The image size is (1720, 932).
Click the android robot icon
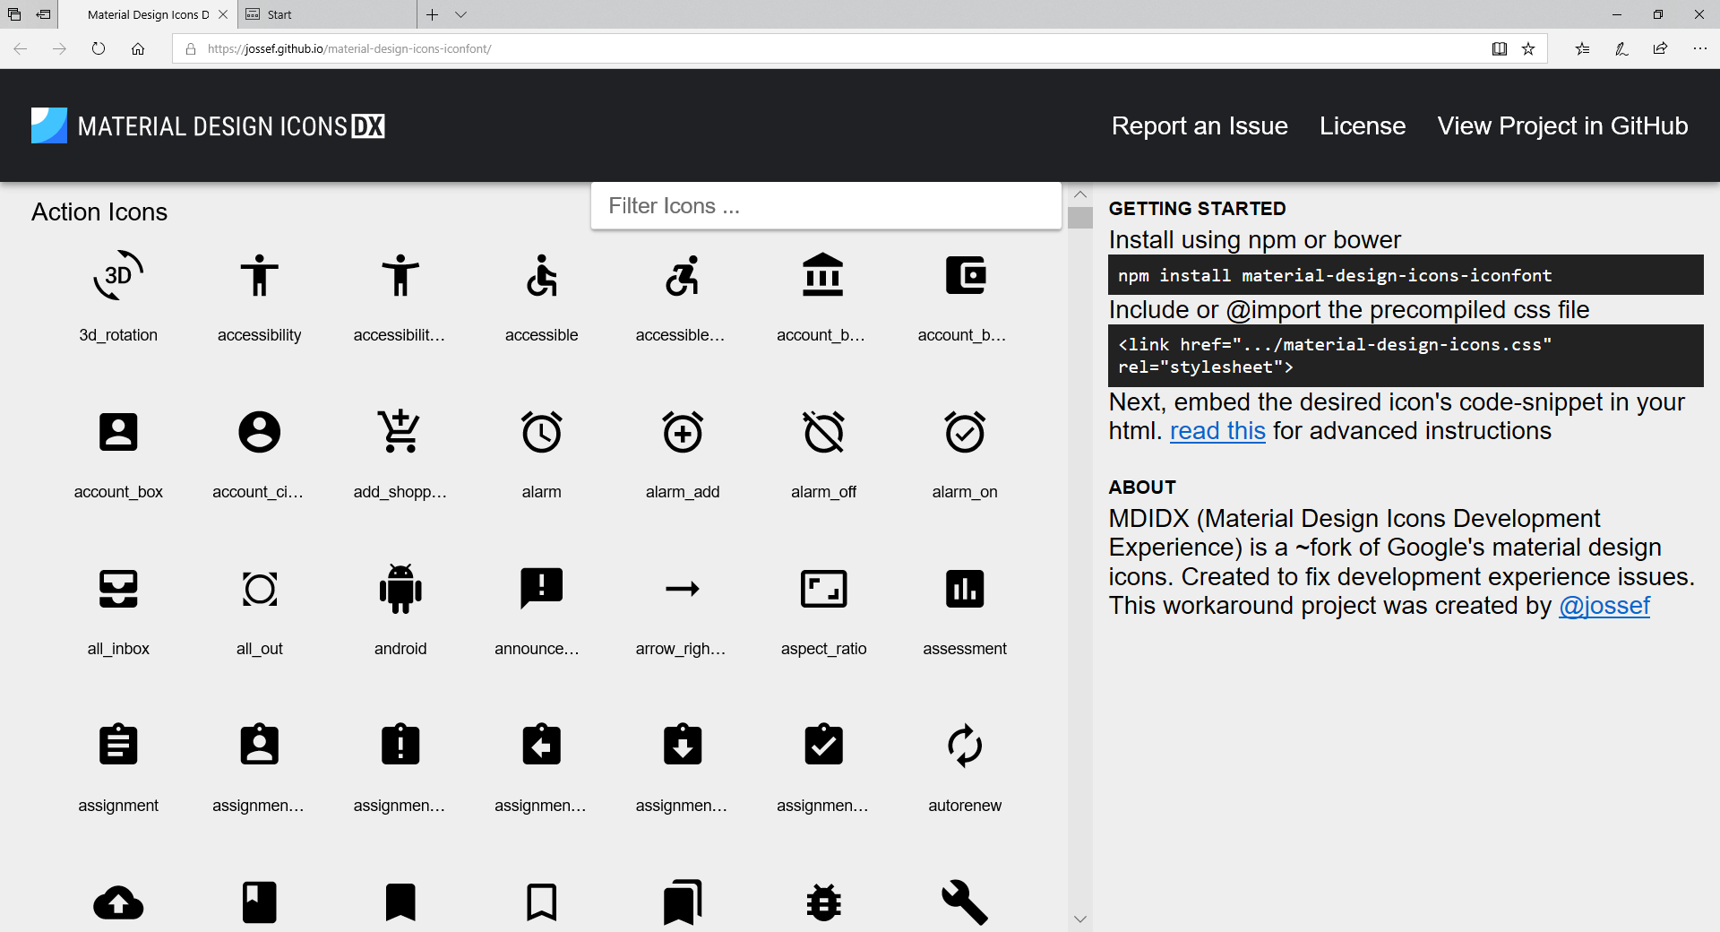coord(400,589)
